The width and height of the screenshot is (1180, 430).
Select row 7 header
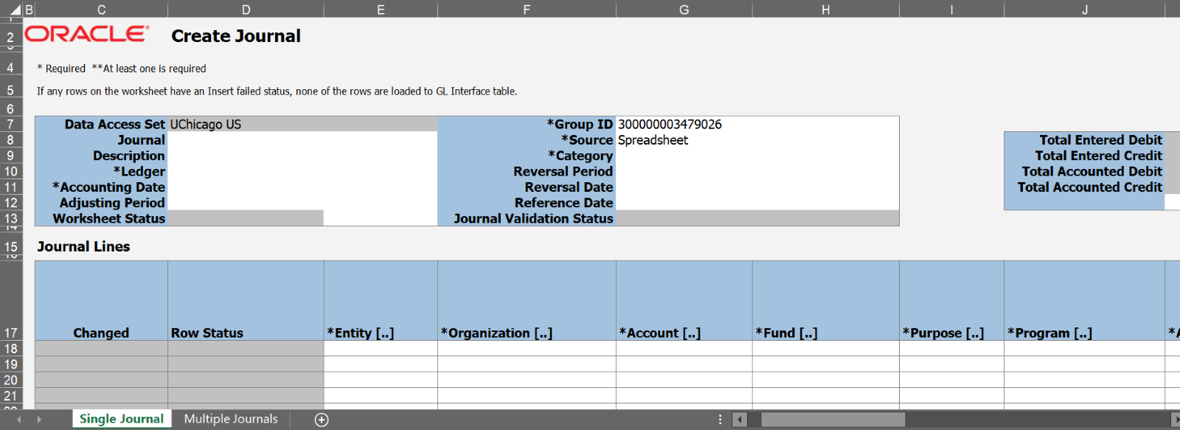pos(11,124)
